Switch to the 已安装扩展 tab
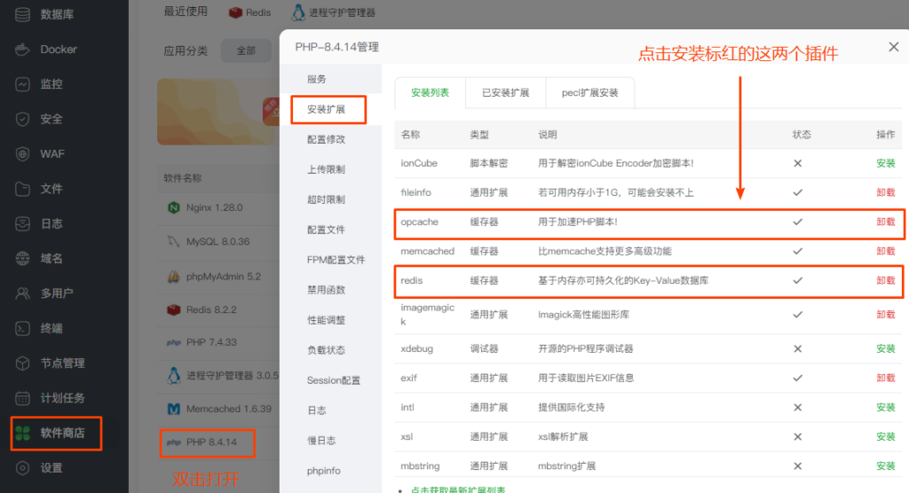 505,93
